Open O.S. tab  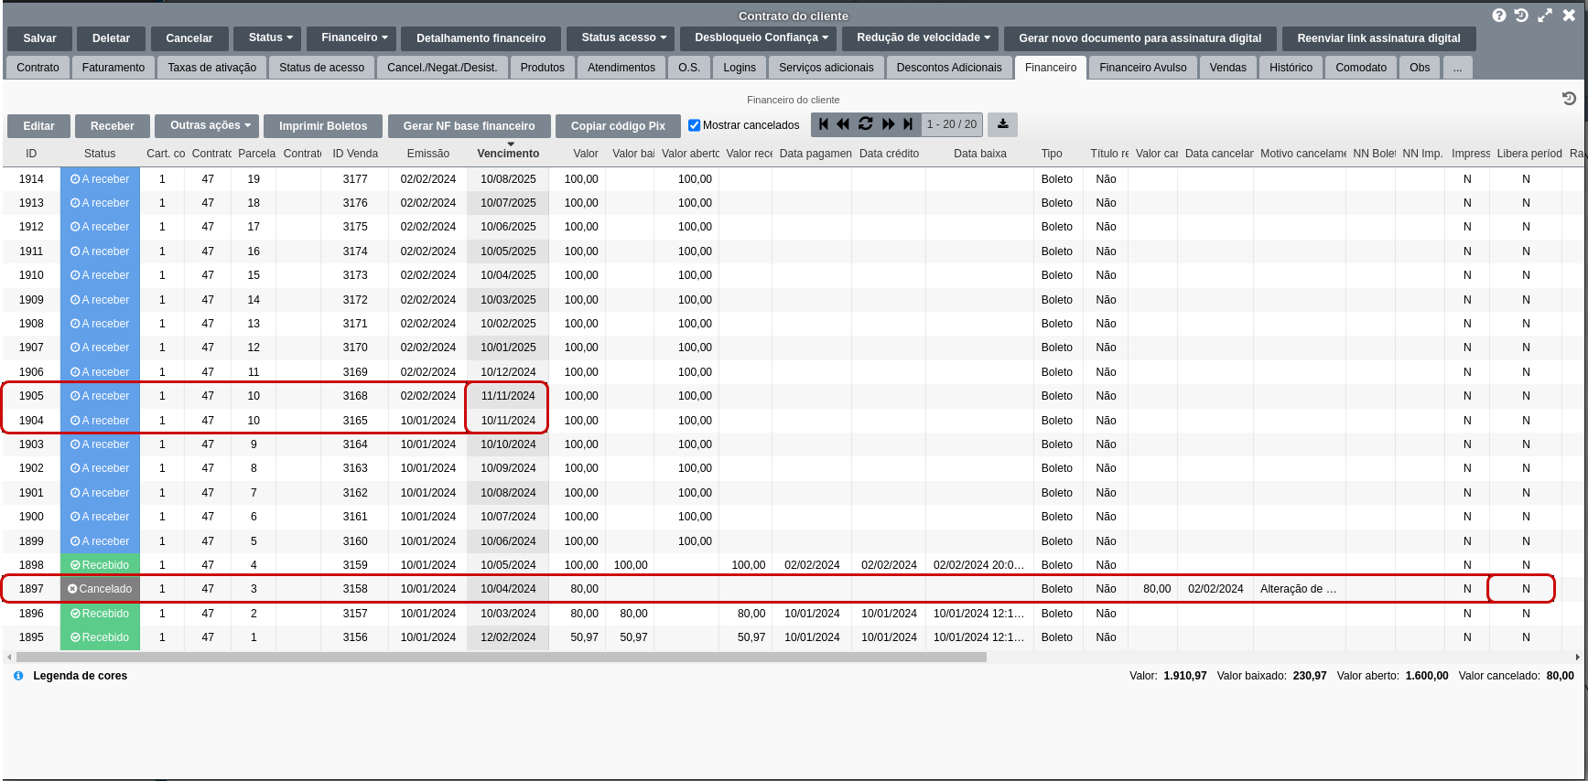689,68
